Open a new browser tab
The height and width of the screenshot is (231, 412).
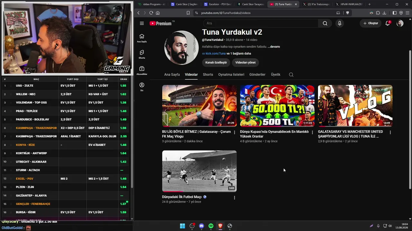coord(369,4)
